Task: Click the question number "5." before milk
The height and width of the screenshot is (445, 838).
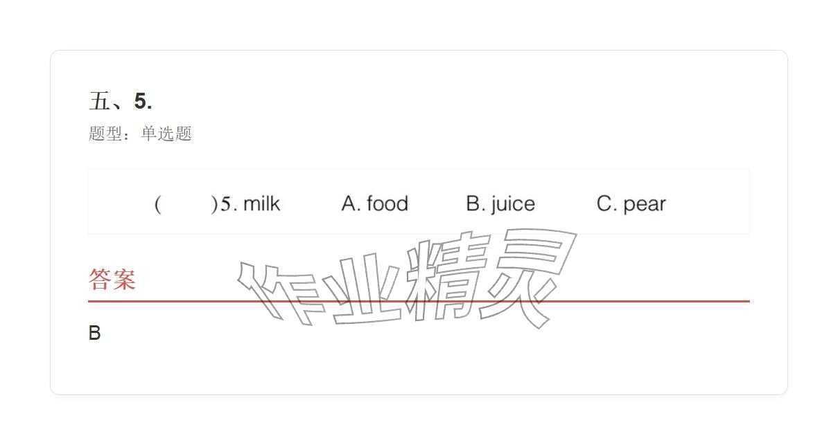Action: pos(229,204)
